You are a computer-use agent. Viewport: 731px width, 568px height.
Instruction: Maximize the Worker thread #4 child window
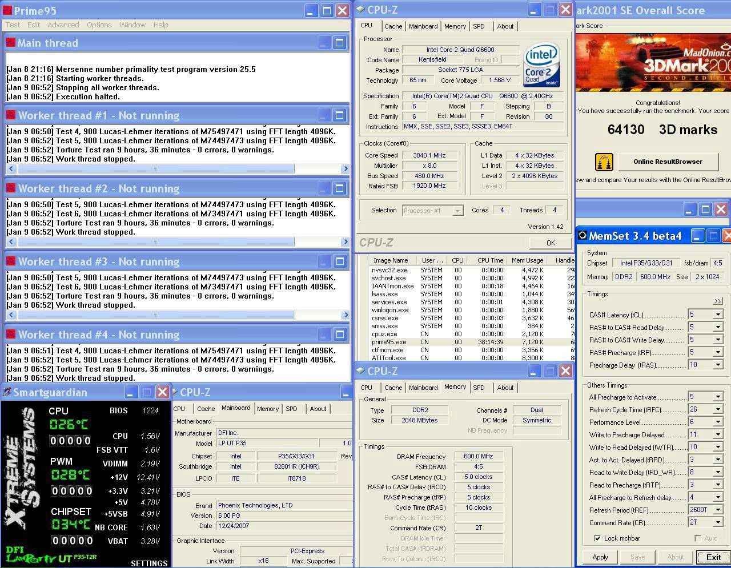point(339,334)
